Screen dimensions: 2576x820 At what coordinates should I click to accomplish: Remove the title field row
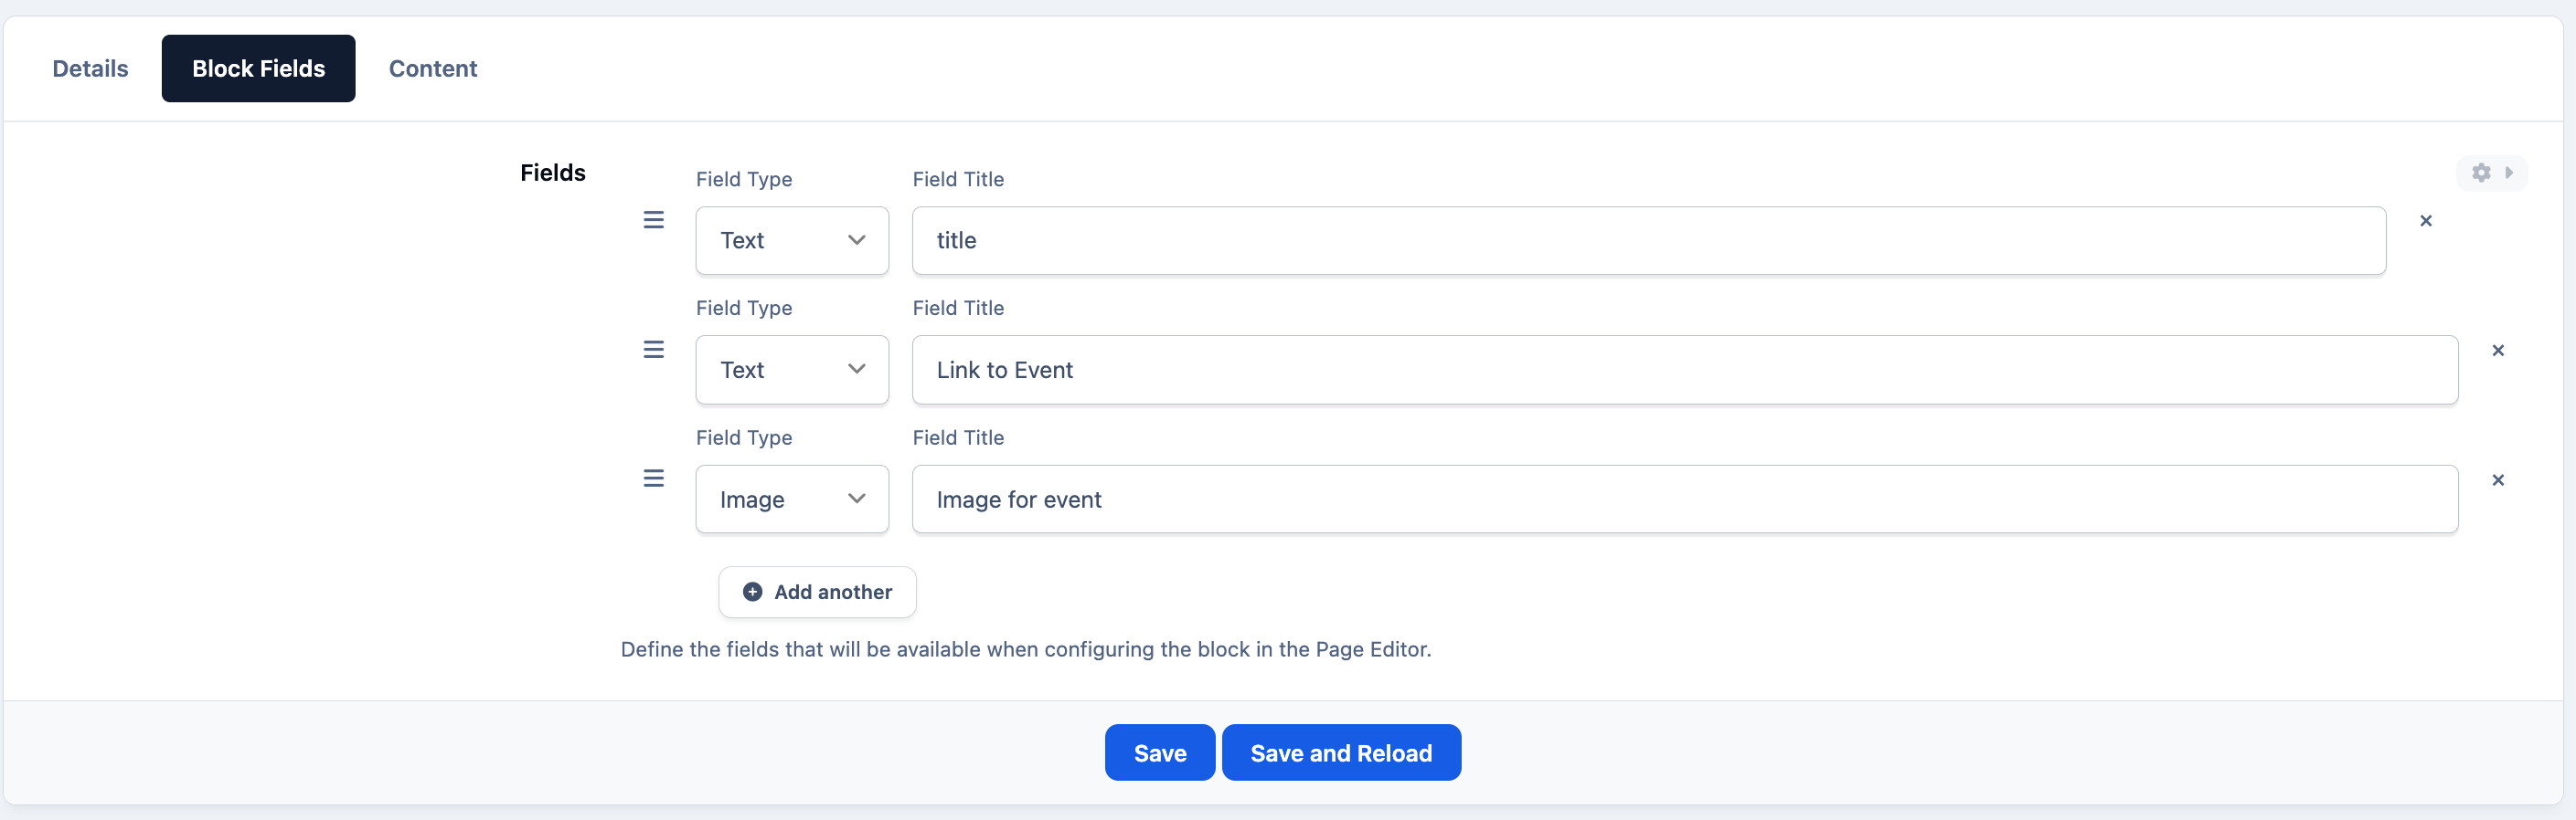[2425, 221]
